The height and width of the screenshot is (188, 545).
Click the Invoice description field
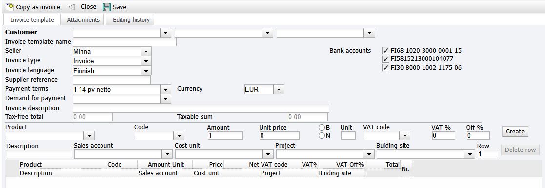(201, 108)
